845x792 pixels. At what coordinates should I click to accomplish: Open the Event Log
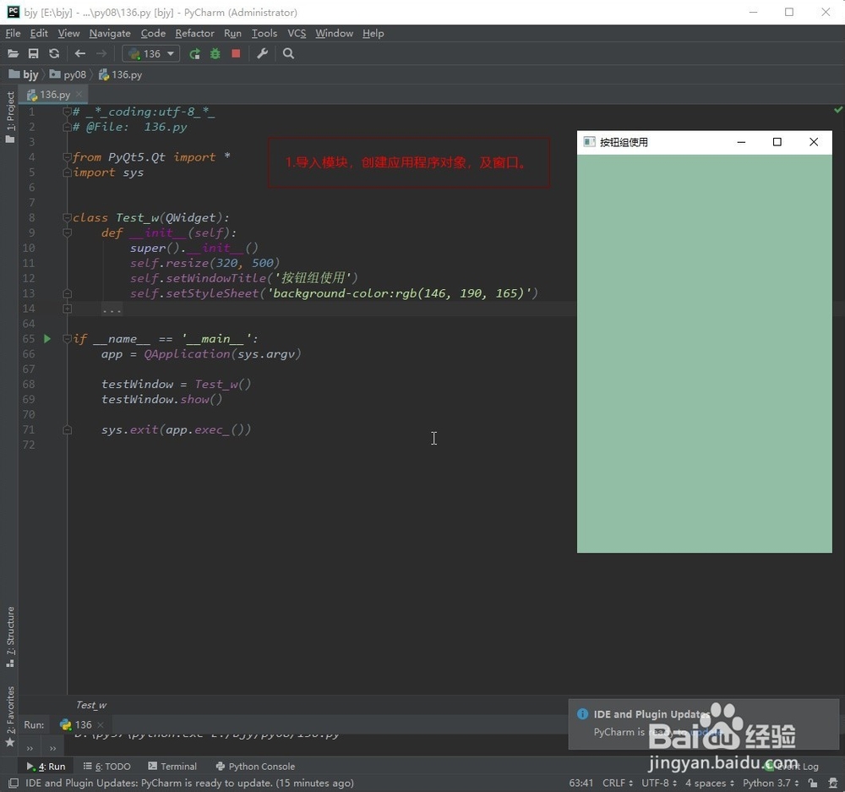(x=793, y=766)
